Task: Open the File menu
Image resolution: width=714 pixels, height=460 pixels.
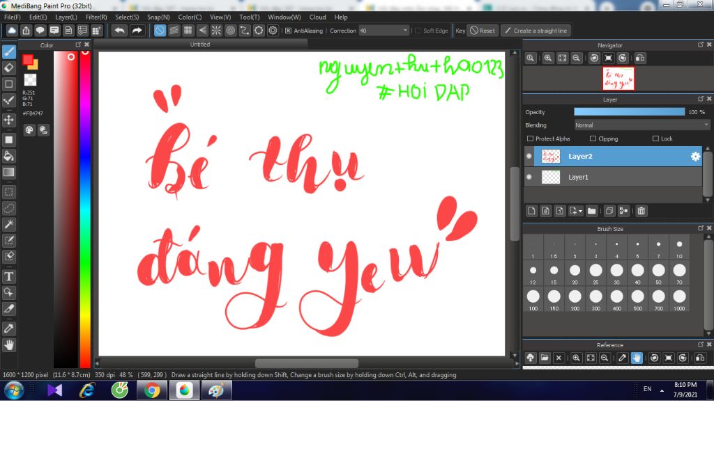Action: tap(13, 17)
